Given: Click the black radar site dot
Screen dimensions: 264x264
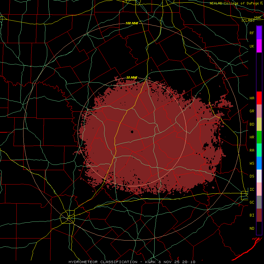Looking at the screenshot, I should pos(132,132).
